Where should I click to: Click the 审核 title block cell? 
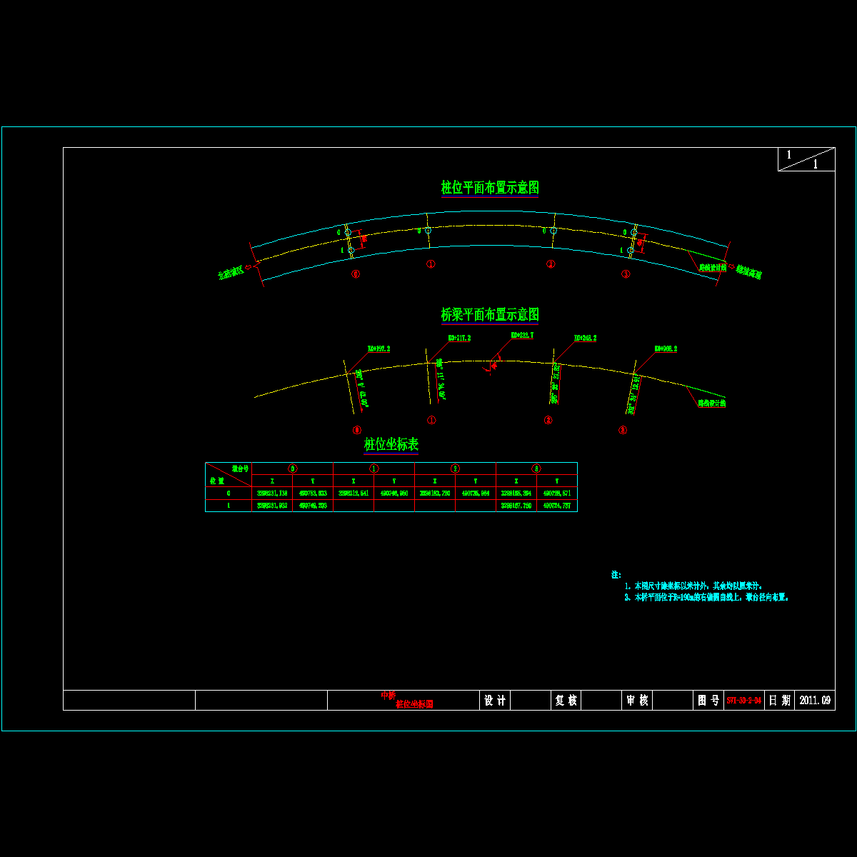pos(637,701)
